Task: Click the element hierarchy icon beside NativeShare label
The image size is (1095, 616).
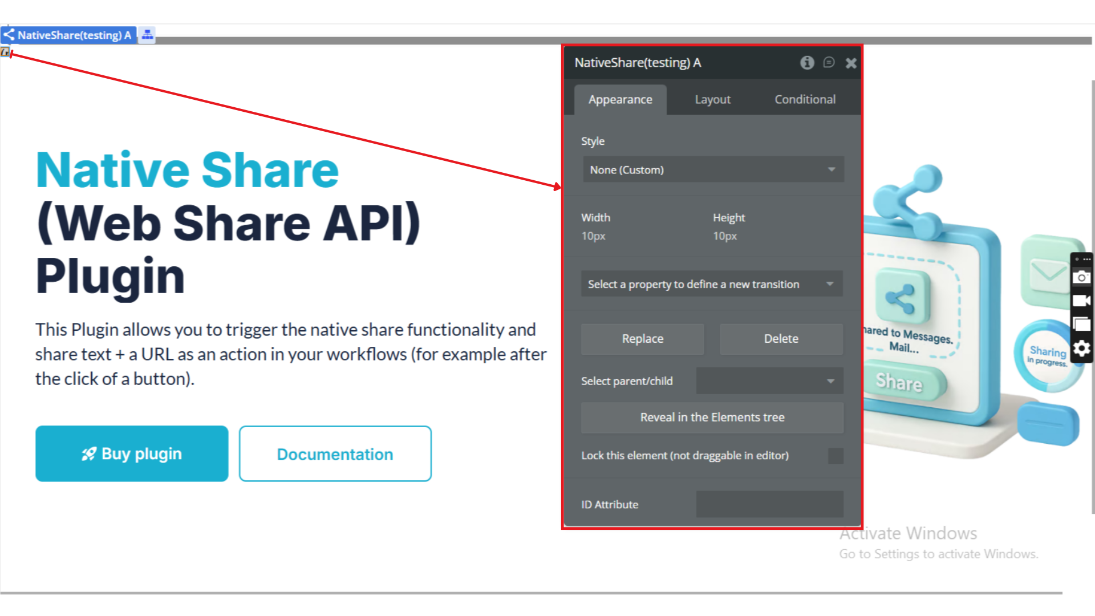Action: 148,35
